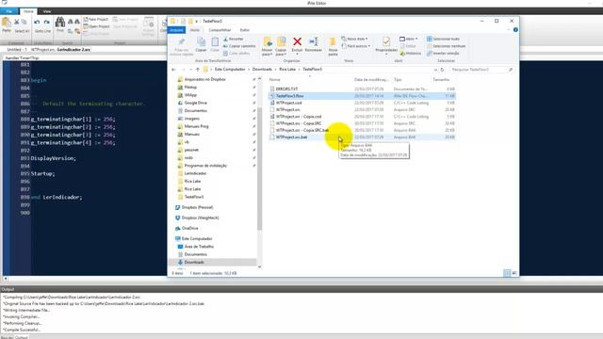Select the WTProject.src.bak file
The image size is (603, 339).
[362, 137]
